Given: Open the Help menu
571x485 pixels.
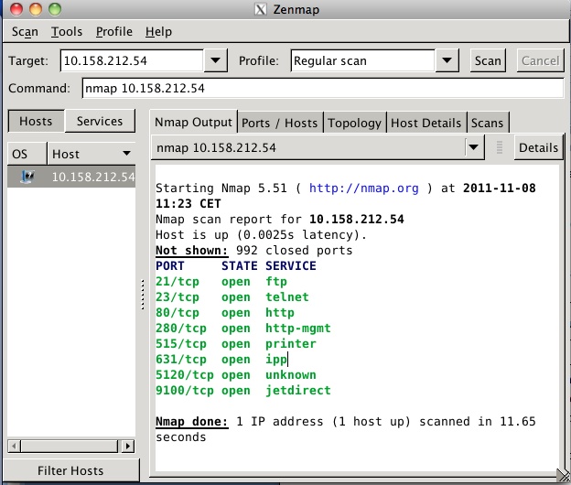Looking at the screenshot, I should point(158,31).
